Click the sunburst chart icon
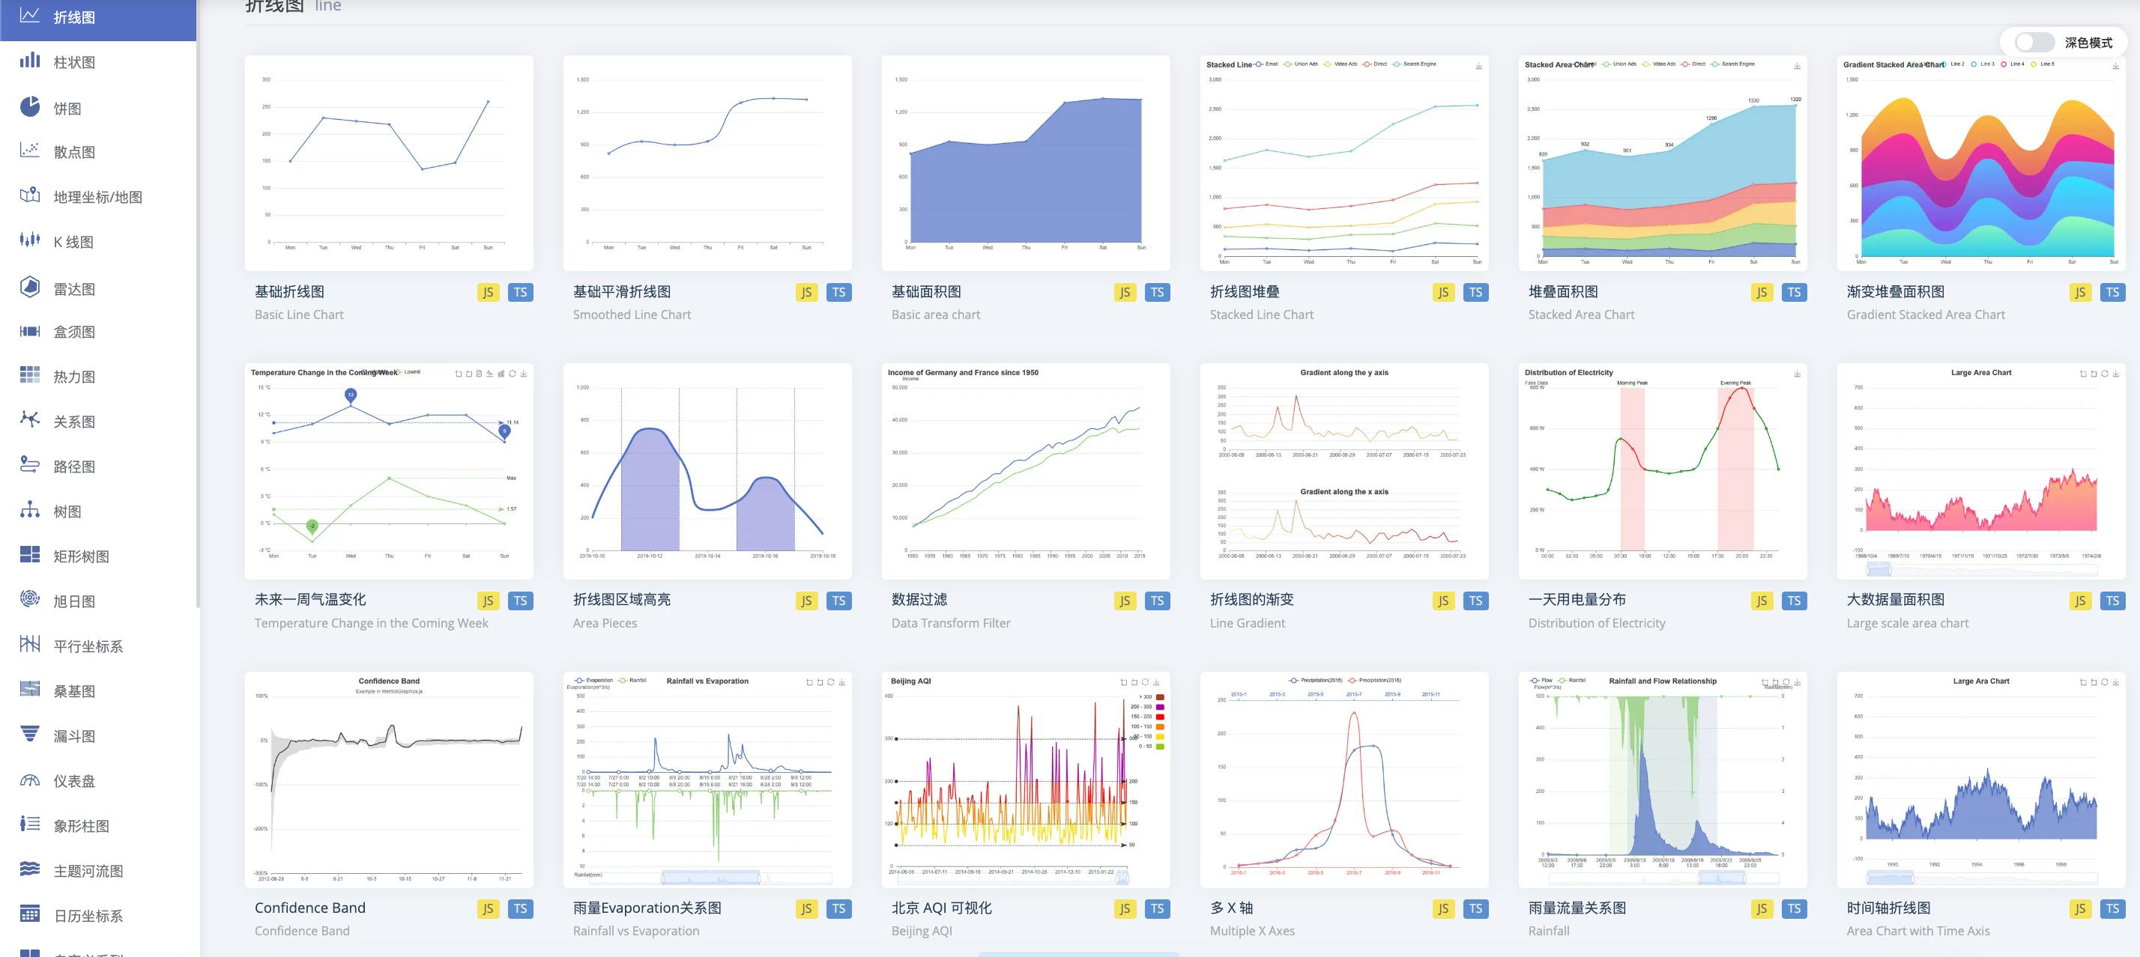Viewport: 2140px width, 957px height. 30,599
